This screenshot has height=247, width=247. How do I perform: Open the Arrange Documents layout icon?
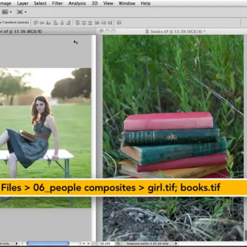point(5,12)
